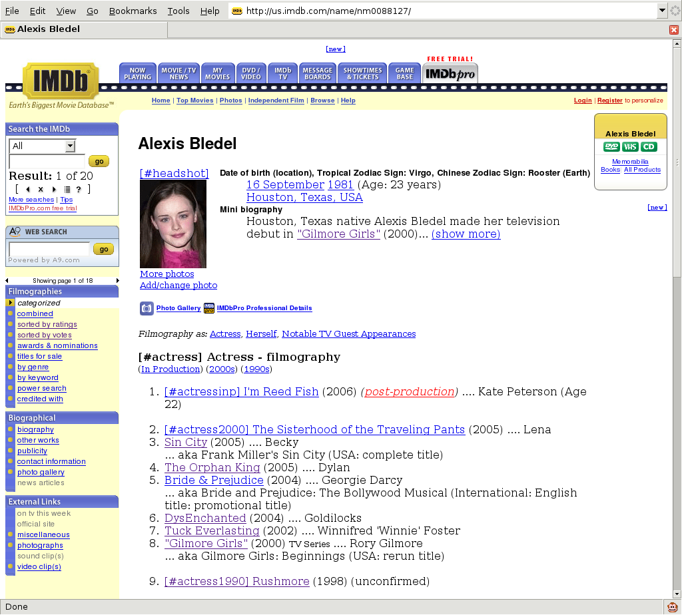Click the IMDbPro FREE TRIAL toolbar button
Screen dimensions: 682x615
click(x=450, y=75)
